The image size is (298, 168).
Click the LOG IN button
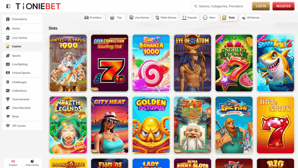pos(261,6)
